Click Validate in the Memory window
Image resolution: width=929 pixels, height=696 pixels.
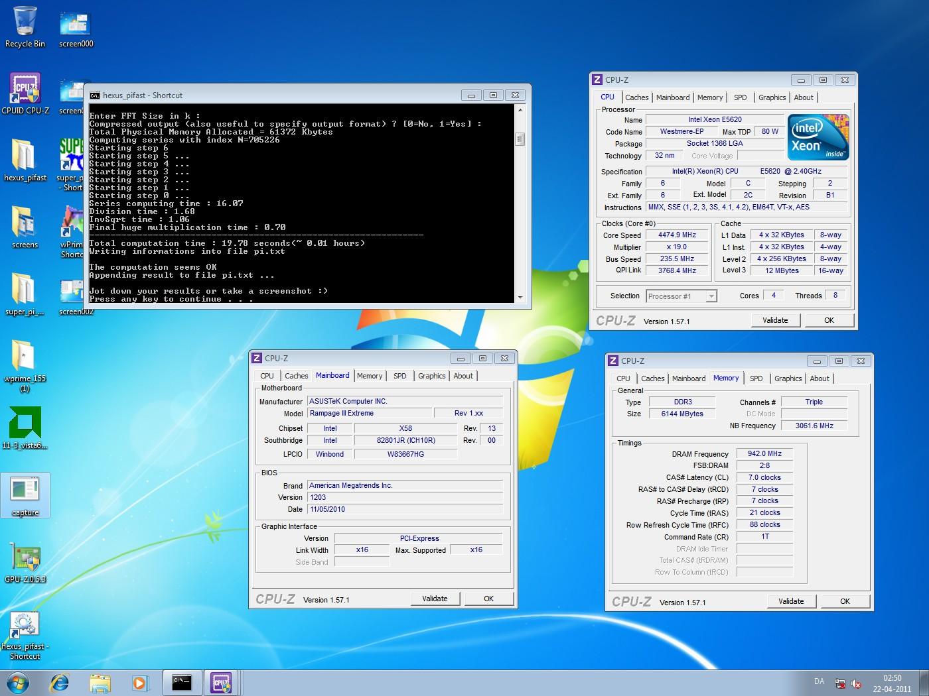point(791,601)
